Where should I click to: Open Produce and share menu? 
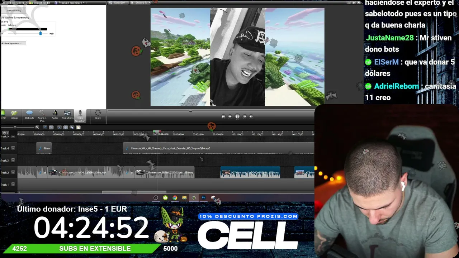[70, 3]
